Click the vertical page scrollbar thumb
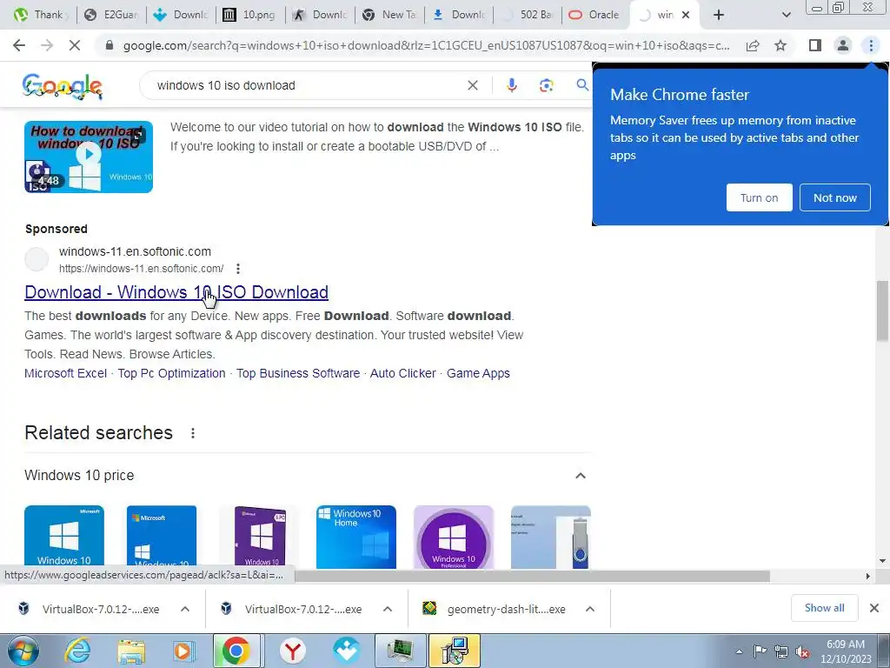 click(882, 311)
